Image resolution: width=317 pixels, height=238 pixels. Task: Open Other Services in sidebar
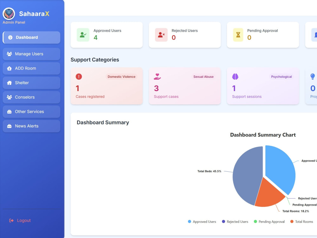tap(31, 111)
